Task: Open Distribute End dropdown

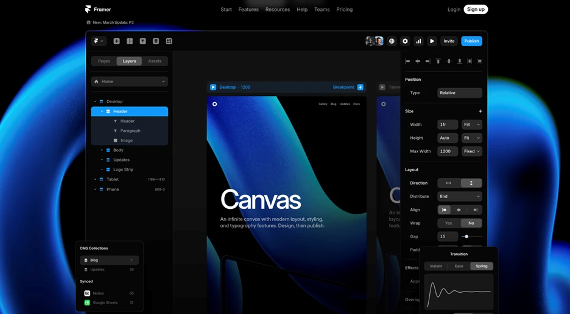Action: tap(460, 197)
